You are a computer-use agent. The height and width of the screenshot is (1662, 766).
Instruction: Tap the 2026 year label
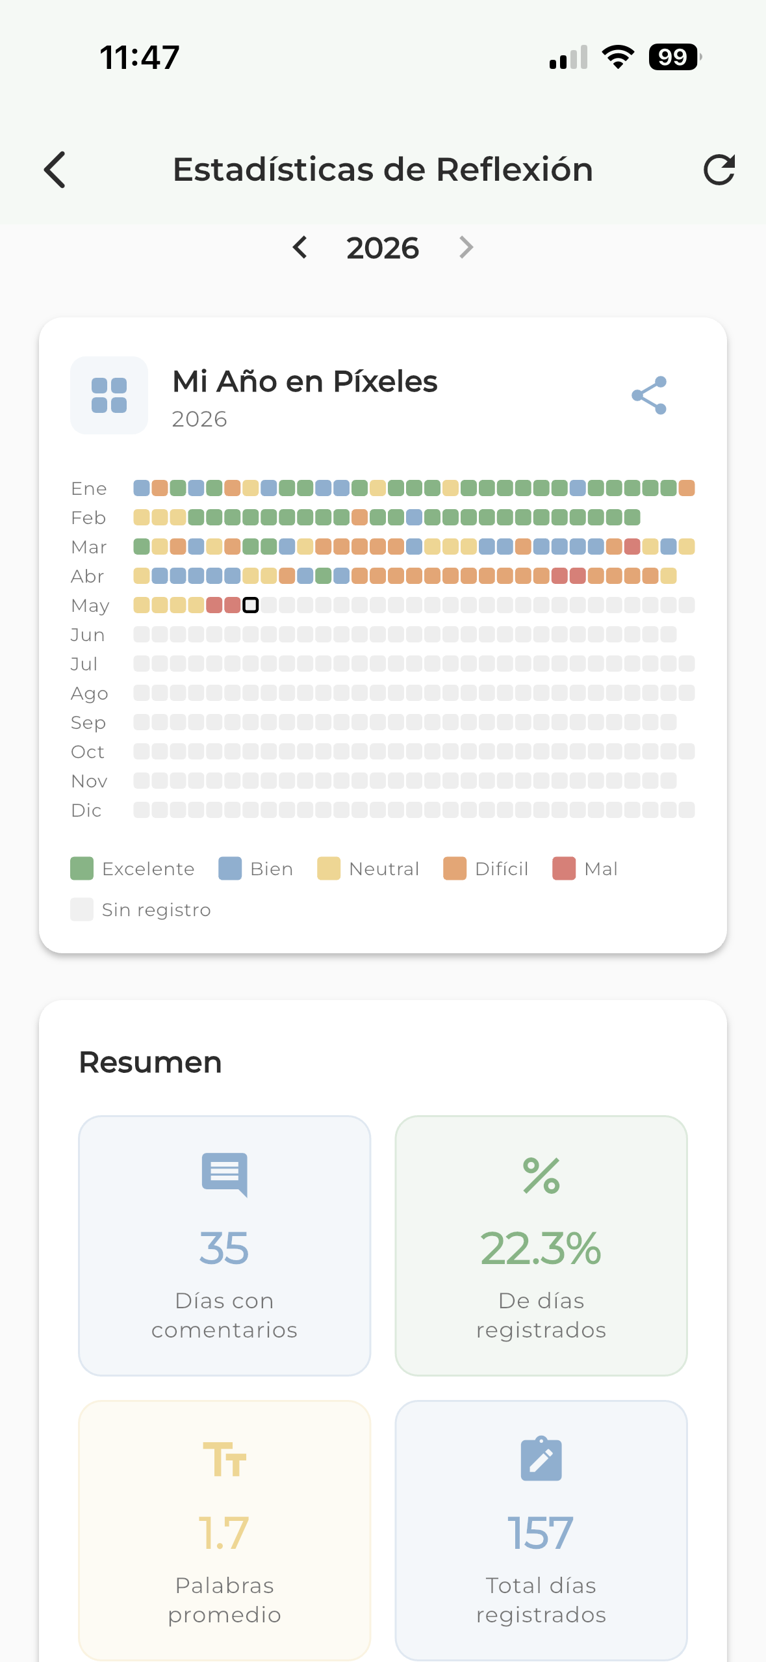coord(383,248)
